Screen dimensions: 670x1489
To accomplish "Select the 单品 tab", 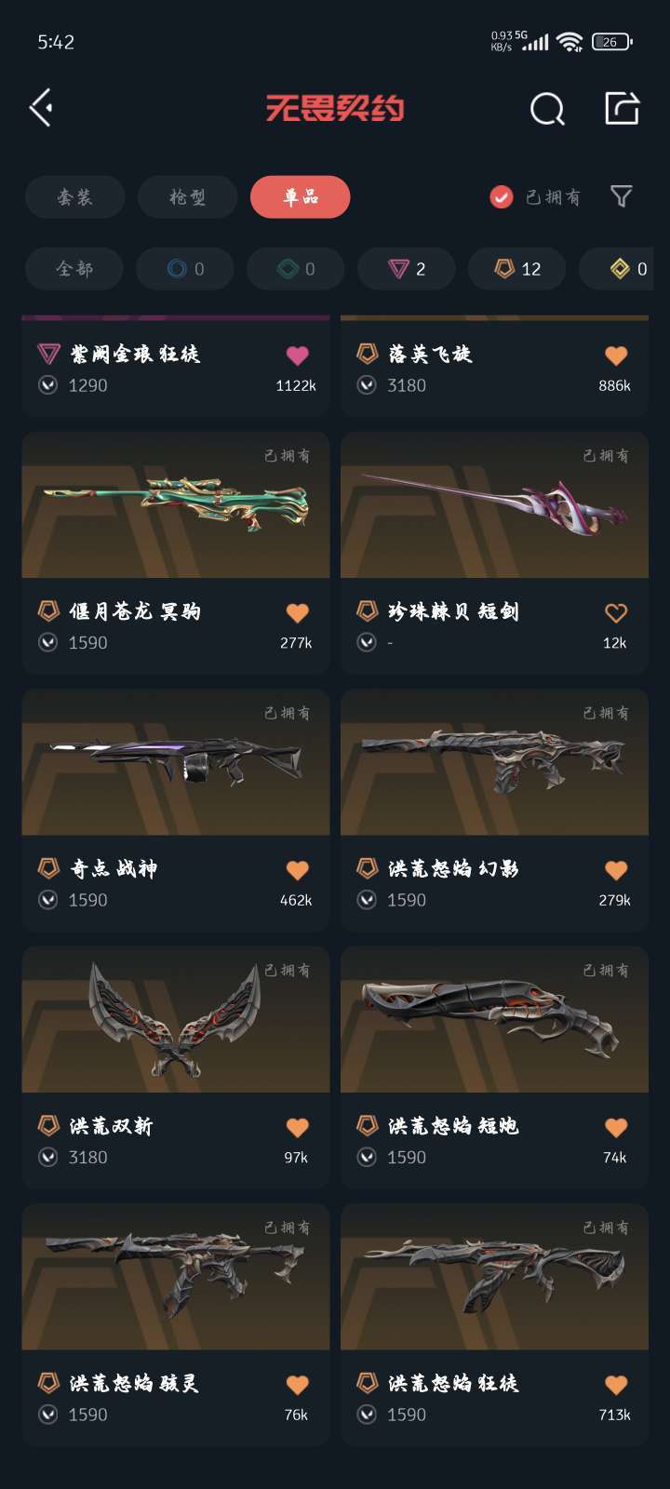I will tap(301, 197).
